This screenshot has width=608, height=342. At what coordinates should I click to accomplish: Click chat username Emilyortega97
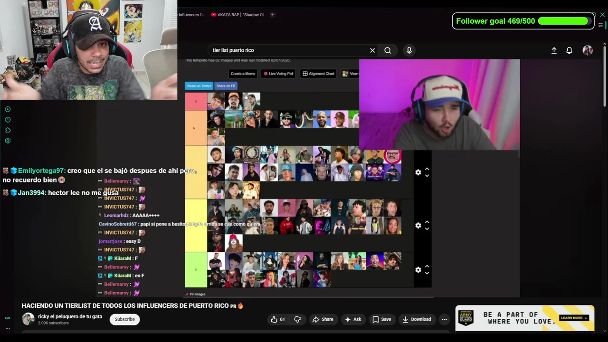pos(41,171)
